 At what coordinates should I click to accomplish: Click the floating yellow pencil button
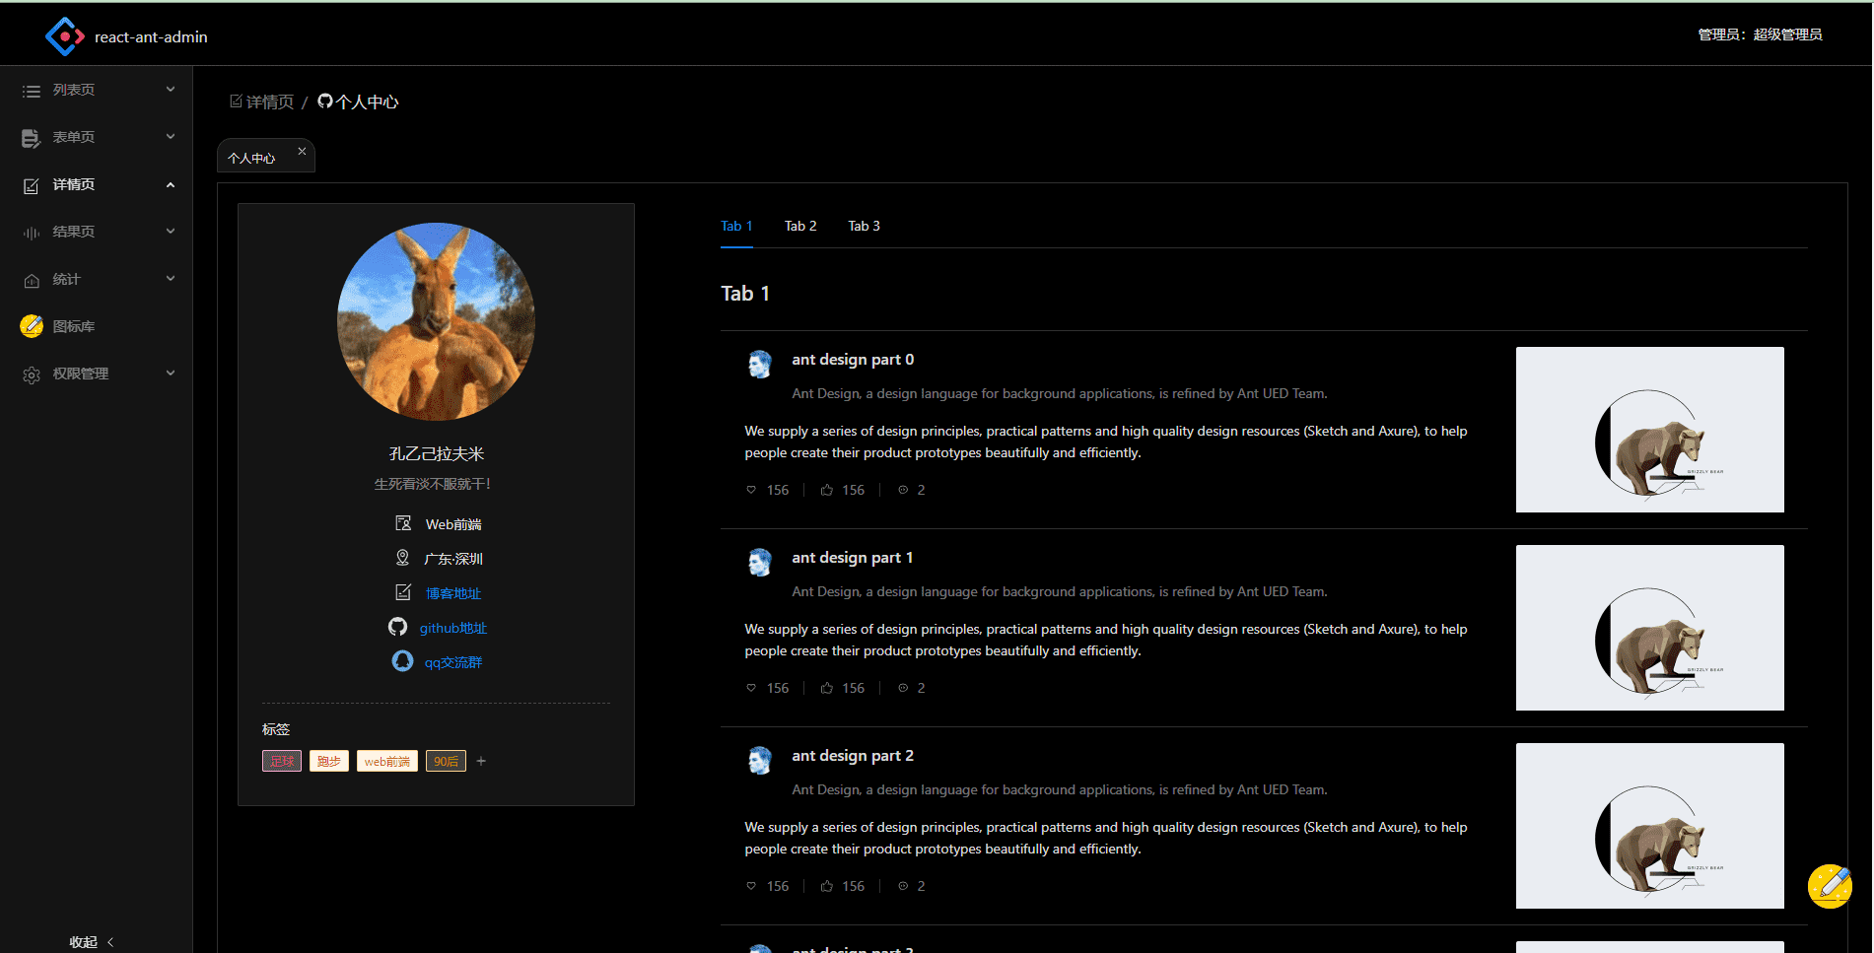1831,886
